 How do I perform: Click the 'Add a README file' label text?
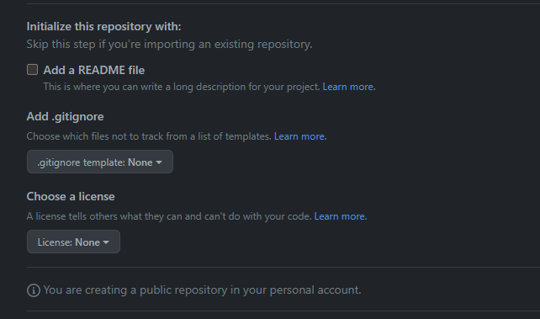tap(94, 70)
